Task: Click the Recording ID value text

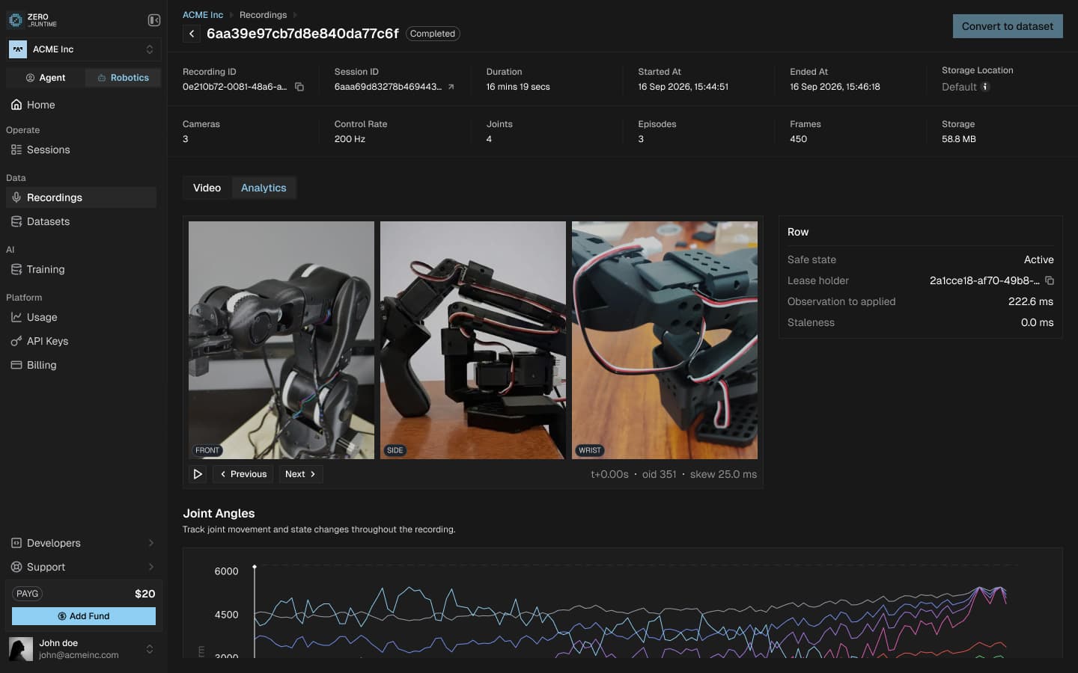Action: pyautogui.click(x=235, y=87)
